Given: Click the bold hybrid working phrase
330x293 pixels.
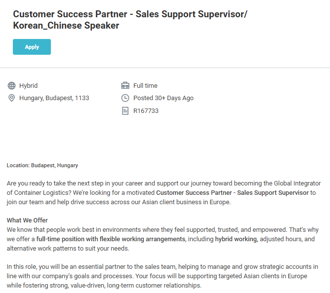Looking at the screenshot, I should click(x=236, y=239).
